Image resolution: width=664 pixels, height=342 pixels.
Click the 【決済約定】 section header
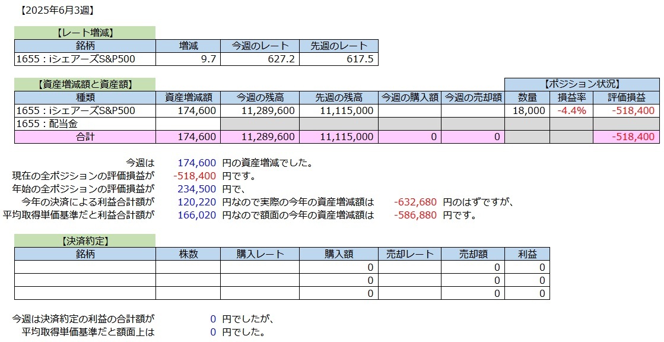point(85,240)
